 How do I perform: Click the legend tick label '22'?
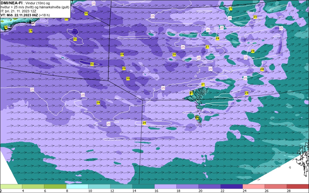tap(222, 191)
